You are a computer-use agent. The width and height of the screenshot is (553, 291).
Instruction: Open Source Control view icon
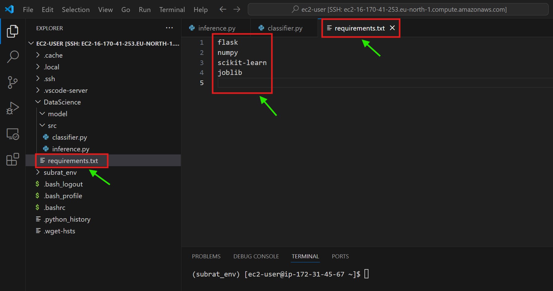click(13, 82)
